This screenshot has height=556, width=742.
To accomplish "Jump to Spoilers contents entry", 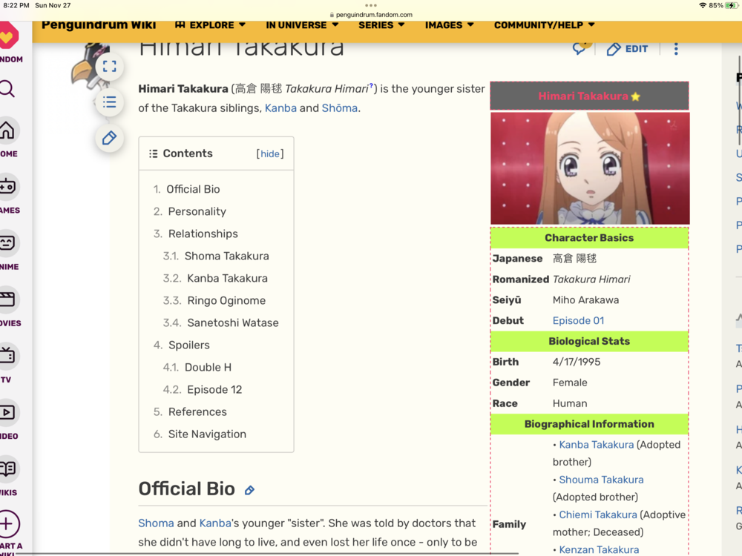I will coord(188,345).
